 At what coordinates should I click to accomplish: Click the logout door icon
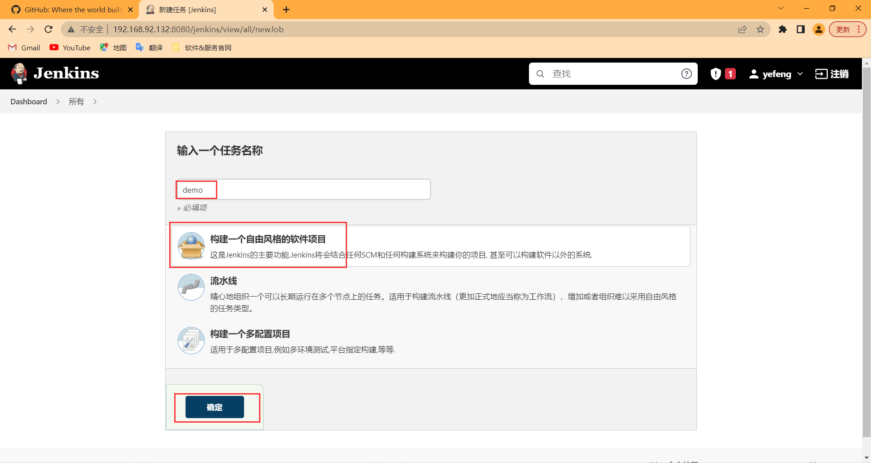821,73
